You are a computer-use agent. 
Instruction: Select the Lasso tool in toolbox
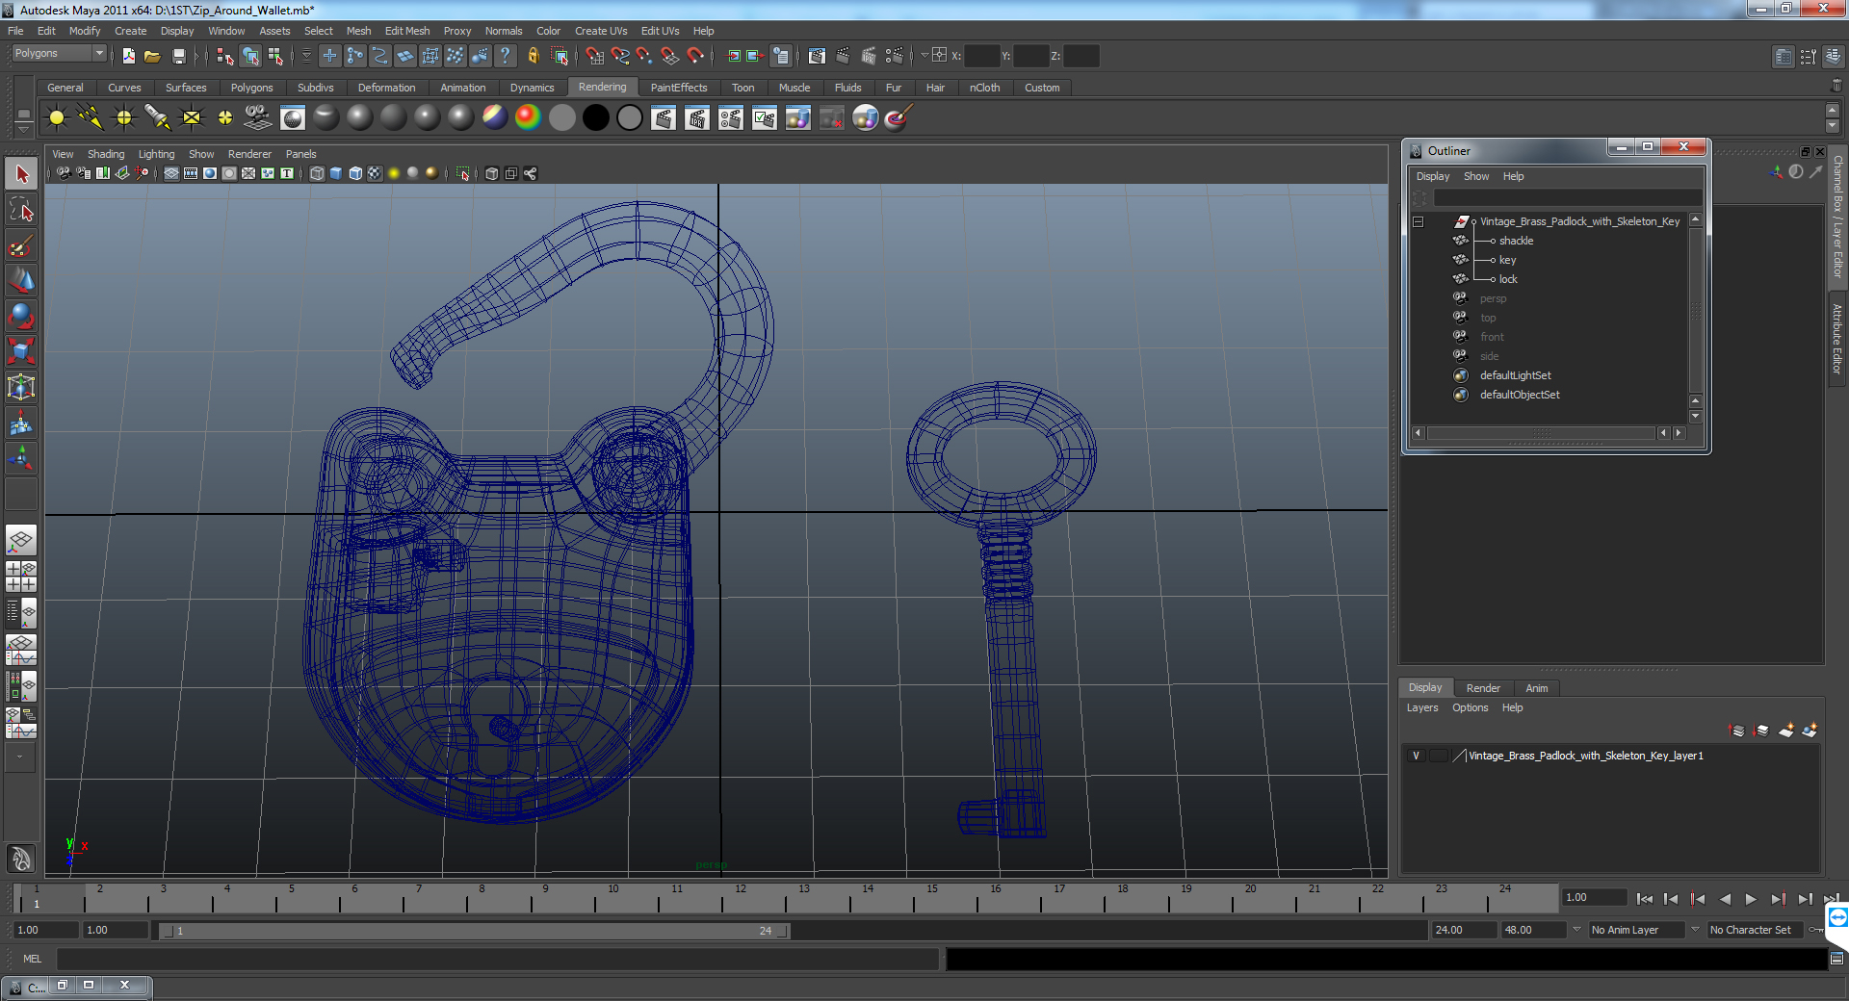(21, 209)
